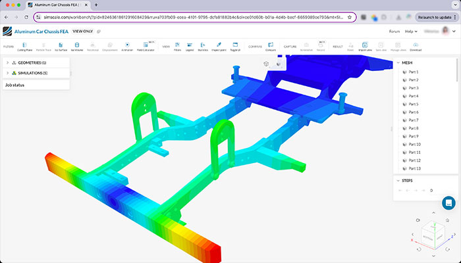This screenshot has width=461, height=263.
Task: Click the Particle Trace filter icon
Action: pos(43,47)
